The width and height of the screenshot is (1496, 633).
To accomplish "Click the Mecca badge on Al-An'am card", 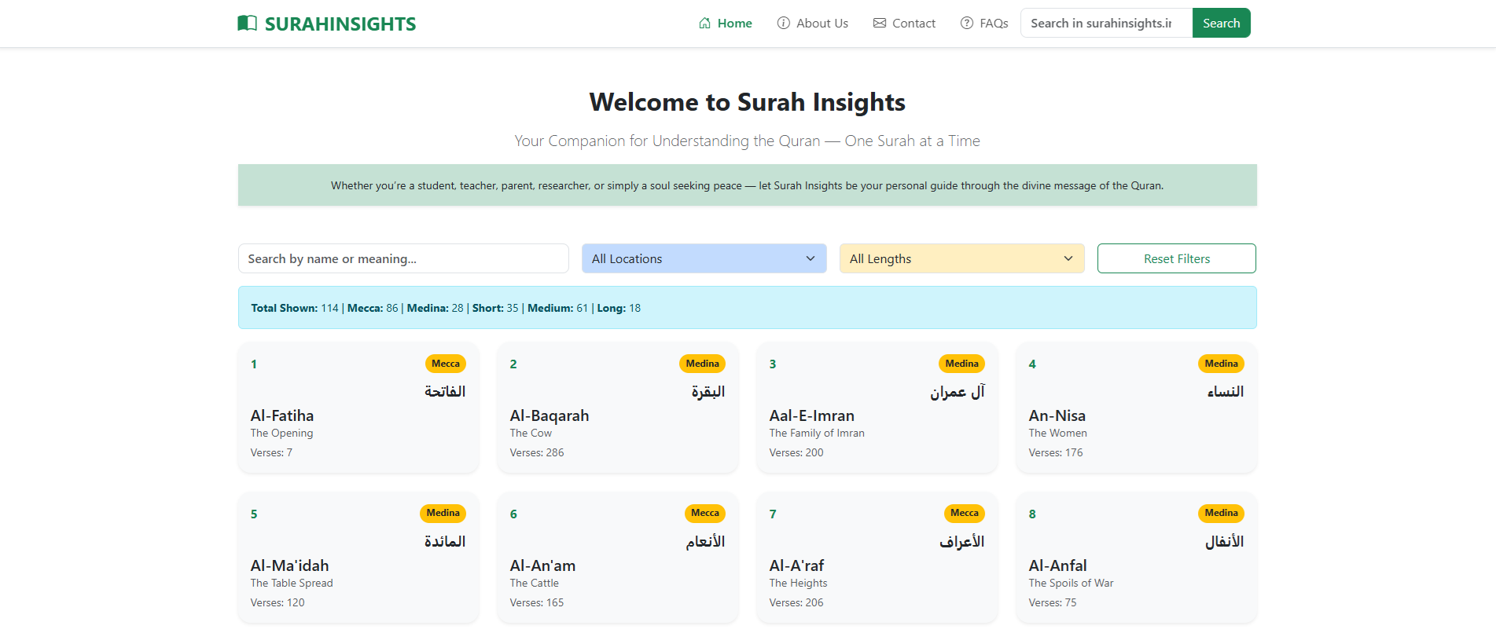I will pyautogui.click(x=704, y=514).
